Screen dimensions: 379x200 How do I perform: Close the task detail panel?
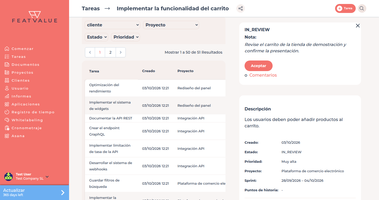pyautogui.click(x=358, y=26)
